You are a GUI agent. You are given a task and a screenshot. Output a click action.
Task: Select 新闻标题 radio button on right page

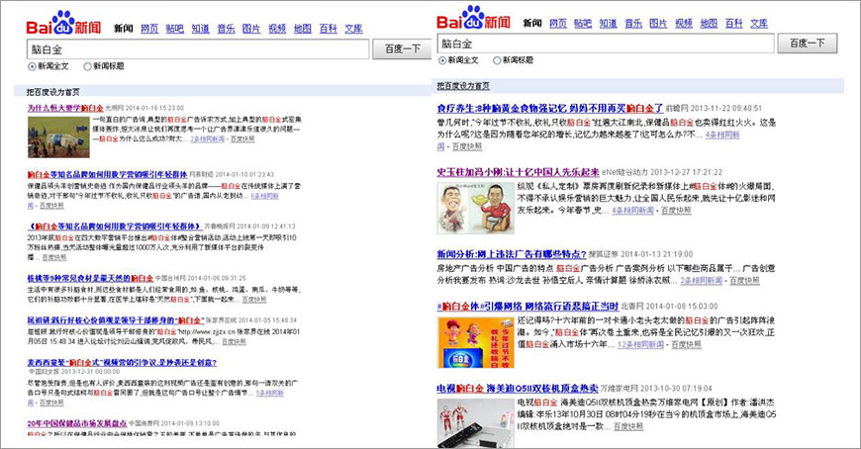point(497,60)
